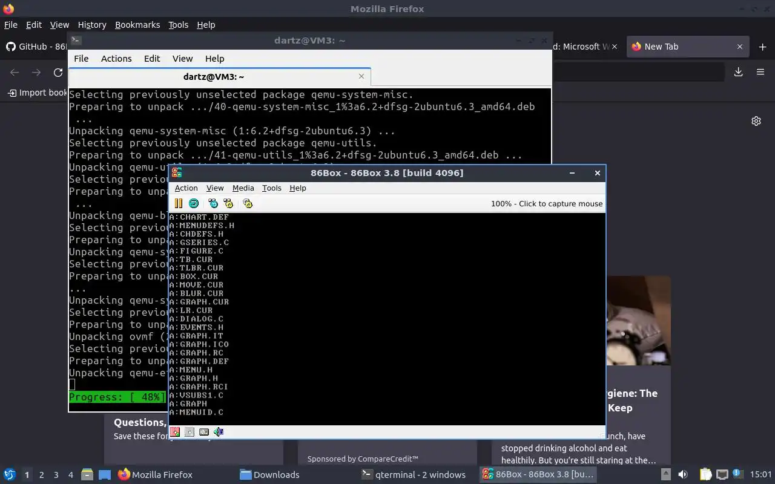Click 'A:GRAPH.RCI' line in 86Box
Screen dimensions: 775x484
[x=199, y=387]
